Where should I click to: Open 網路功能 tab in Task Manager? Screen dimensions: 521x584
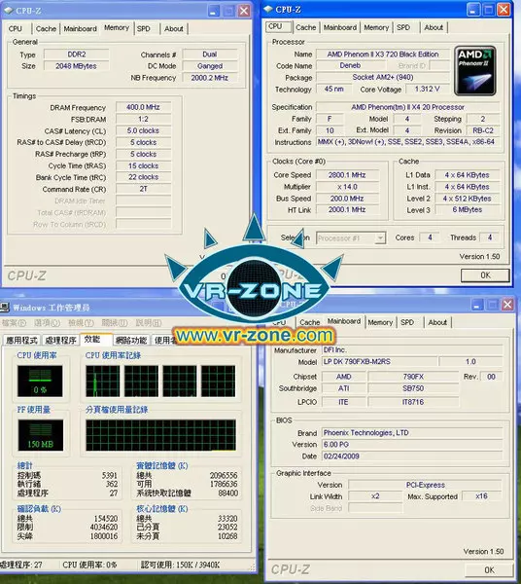pyautogui.click(x=131, y=340)
